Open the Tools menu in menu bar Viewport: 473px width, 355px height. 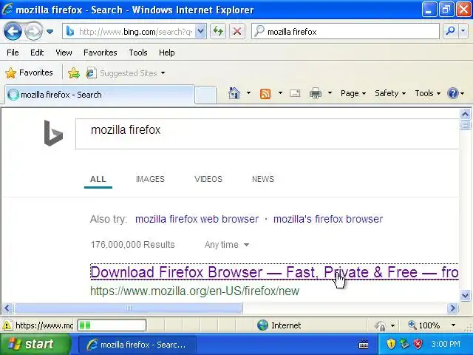coord(138,53)
